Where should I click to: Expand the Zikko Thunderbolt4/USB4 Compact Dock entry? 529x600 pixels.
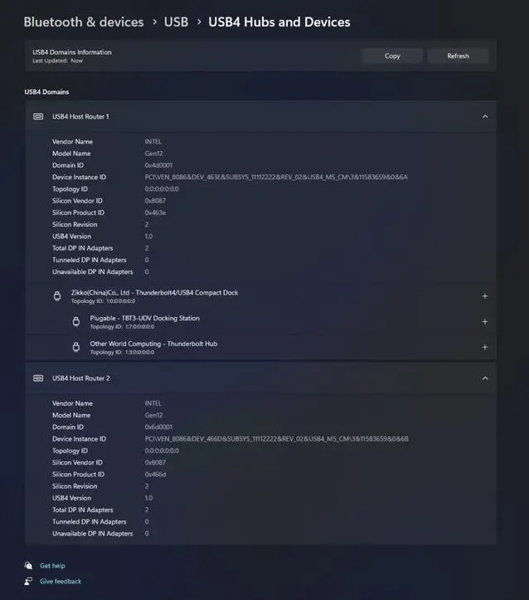click(x=485, y=295)
